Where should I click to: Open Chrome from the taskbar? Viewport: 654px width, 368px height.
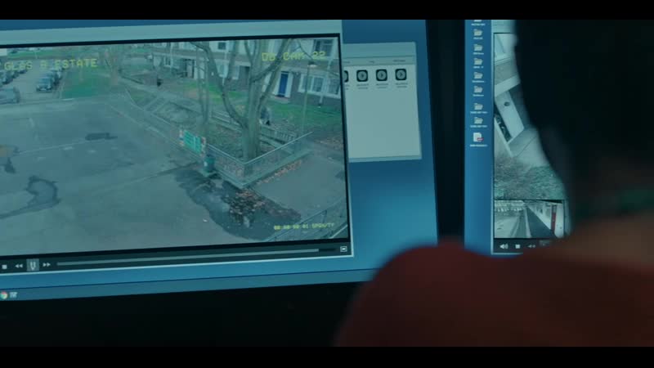coord(4,295)
